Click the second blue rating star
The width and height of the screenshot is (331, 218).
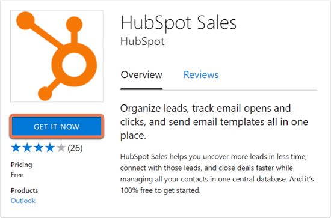[x=27, y=148]
